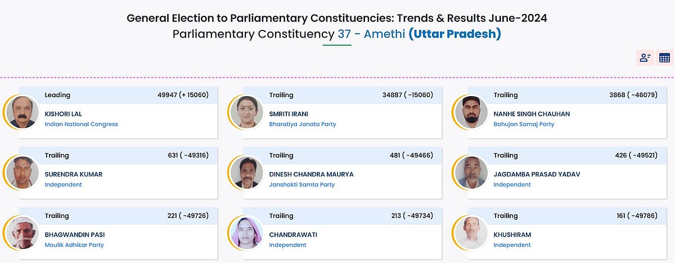Screen dimensions: 675x263
Task: Click the 37 - Amethi constituency title
Action: pyautogui.click(x=371, y=34)
